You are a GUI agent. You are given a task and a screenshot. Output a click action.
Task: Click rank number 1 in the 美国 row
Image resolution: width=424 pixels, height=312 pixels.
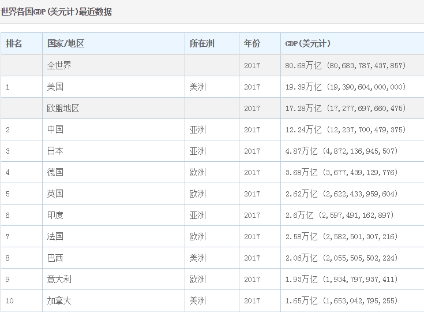7,87
